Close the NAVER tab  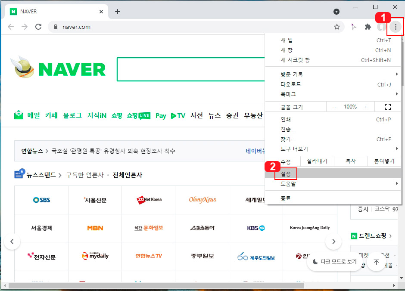(101, 12)
